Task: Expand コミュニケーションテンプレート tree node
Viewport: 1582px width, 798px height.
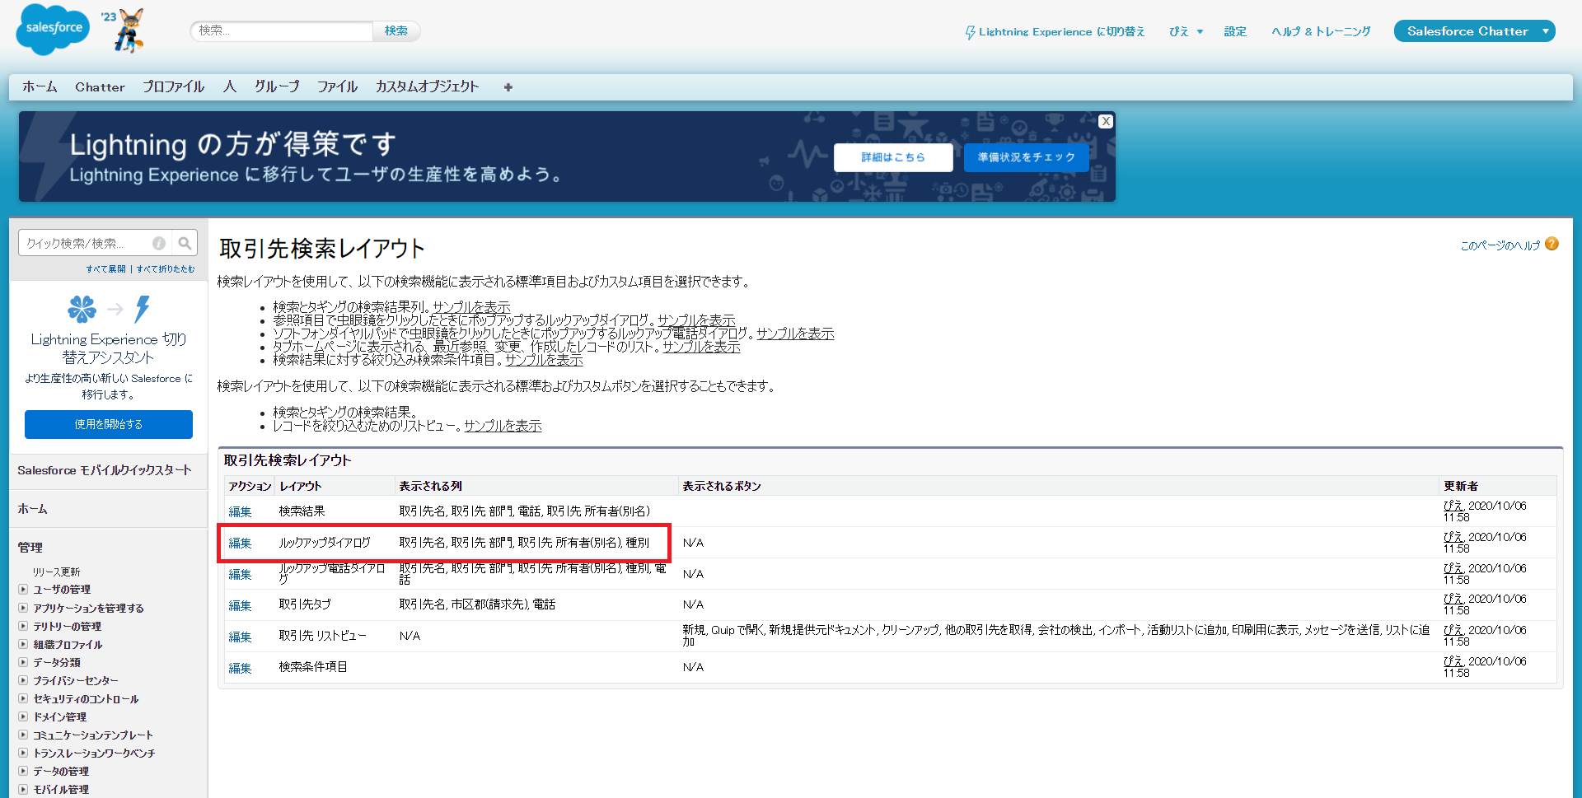Action: (23, 735)
